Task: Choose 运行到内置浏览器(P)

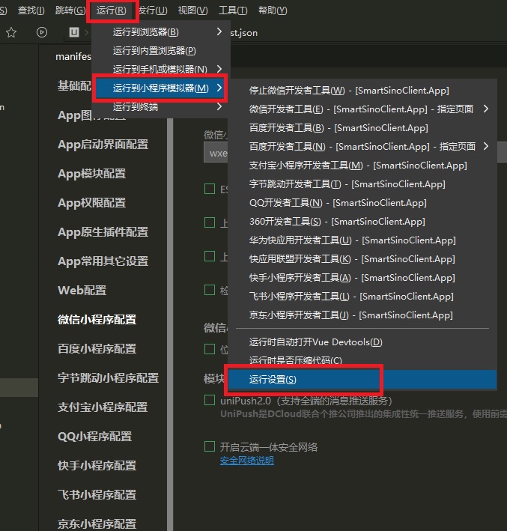Action: click(154, 51)
